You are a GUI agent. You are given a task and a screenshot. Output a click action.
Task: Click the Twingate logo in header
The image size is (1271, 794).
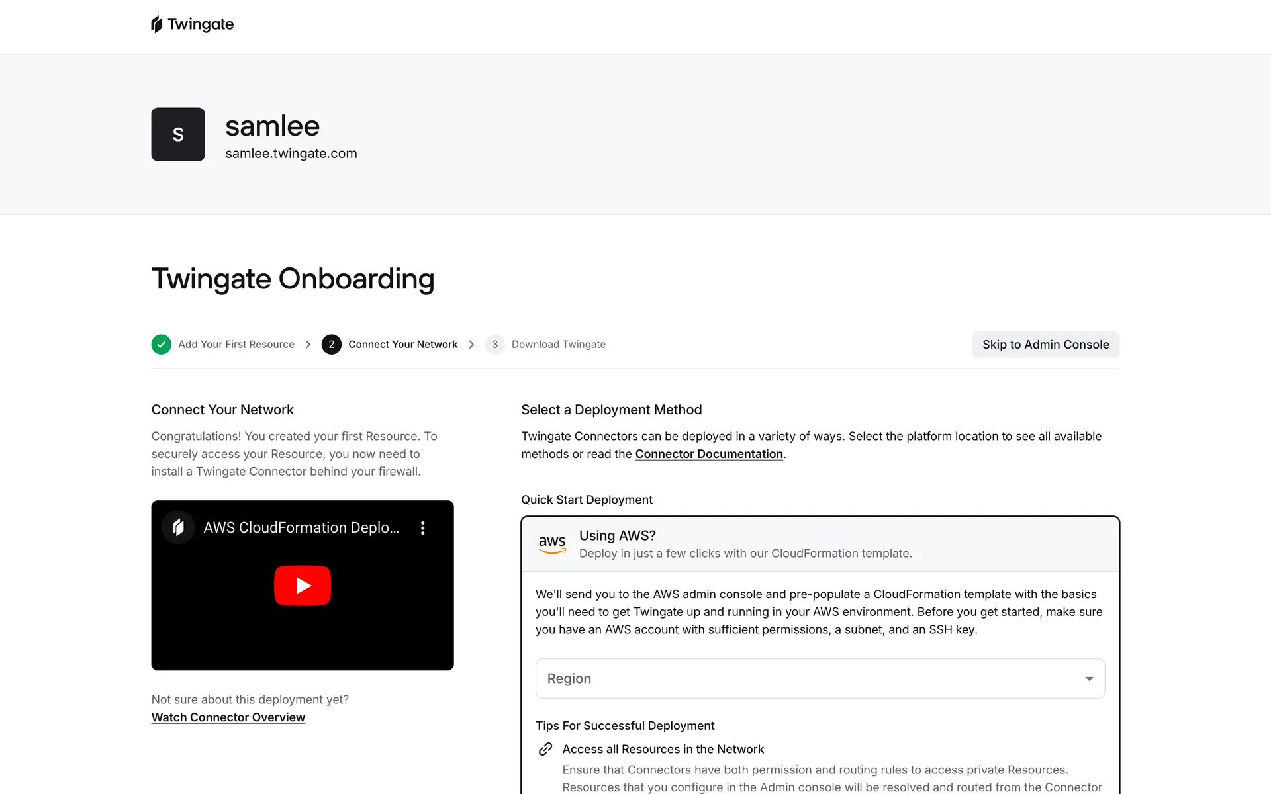192,24
